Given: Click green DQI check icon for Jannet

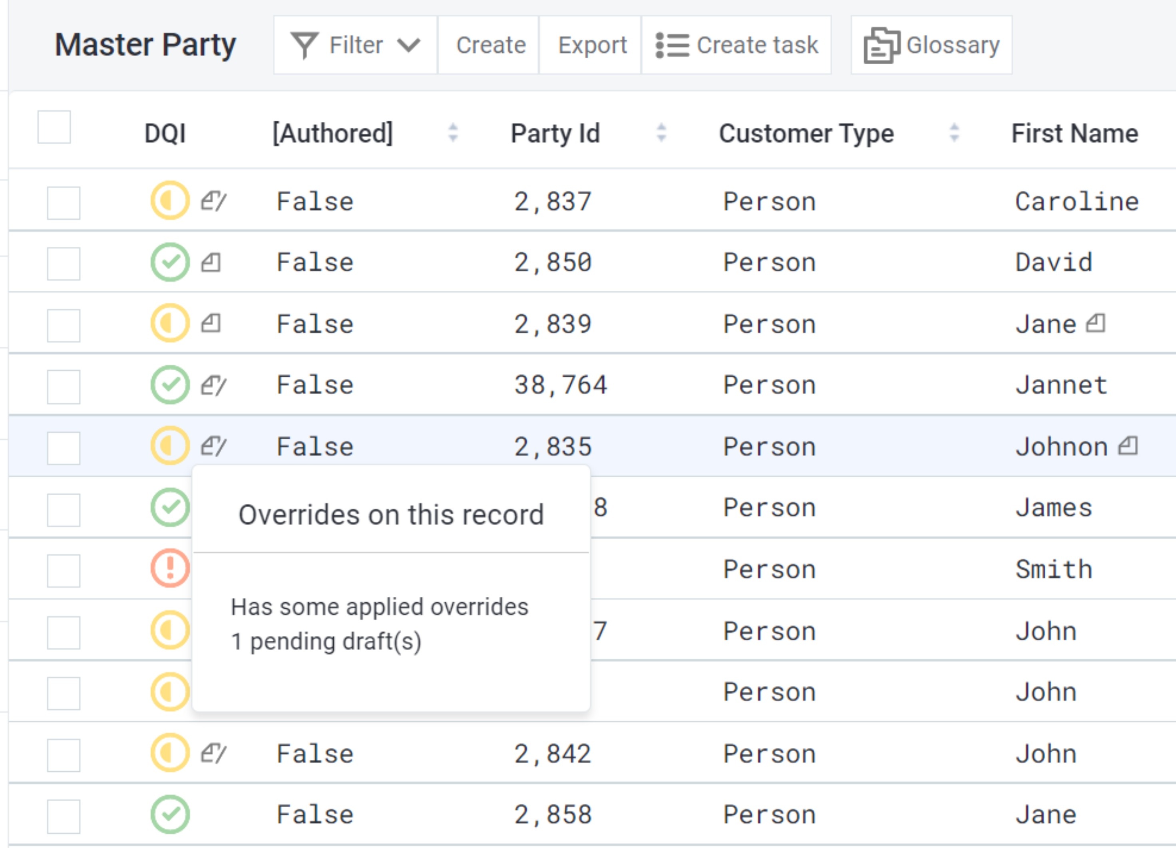Looking at the screenshot, I should pyautogui.click(x=170, y=385).
